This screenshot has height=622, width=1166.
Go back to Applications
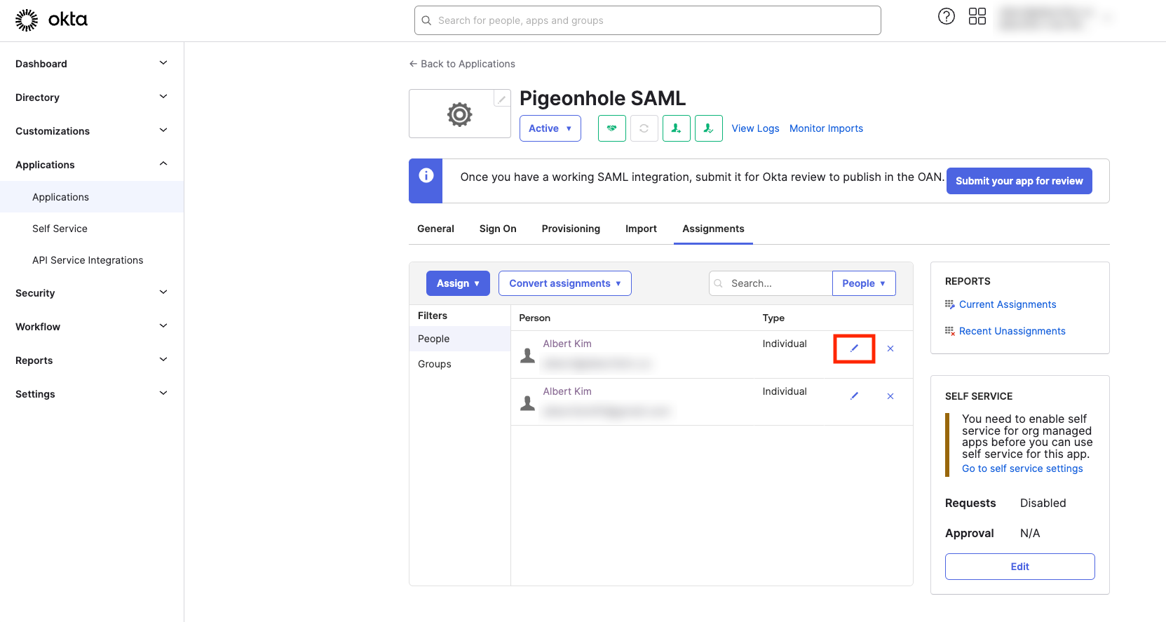pos(462,64)
